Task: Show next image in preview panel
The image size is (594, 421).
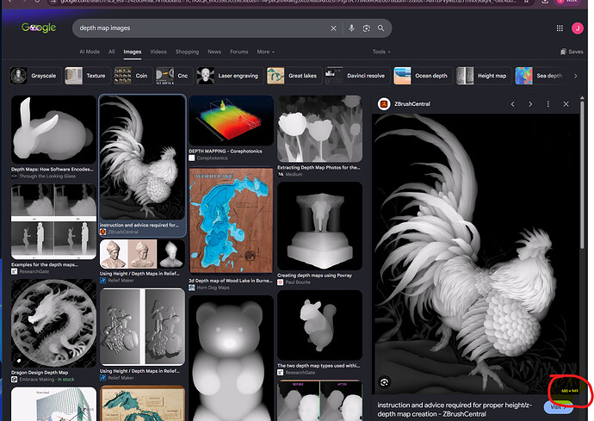Action: tap(530, 104)
